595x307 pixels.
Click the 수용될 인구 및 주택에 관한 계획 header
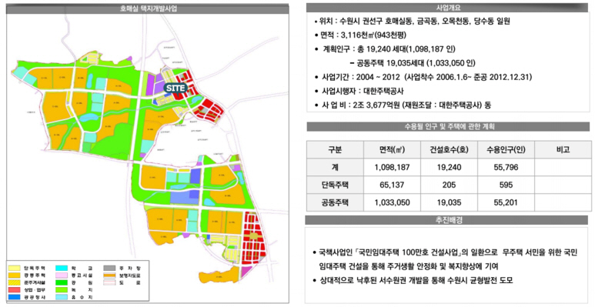pyautogui.click(x=448, y=127)
